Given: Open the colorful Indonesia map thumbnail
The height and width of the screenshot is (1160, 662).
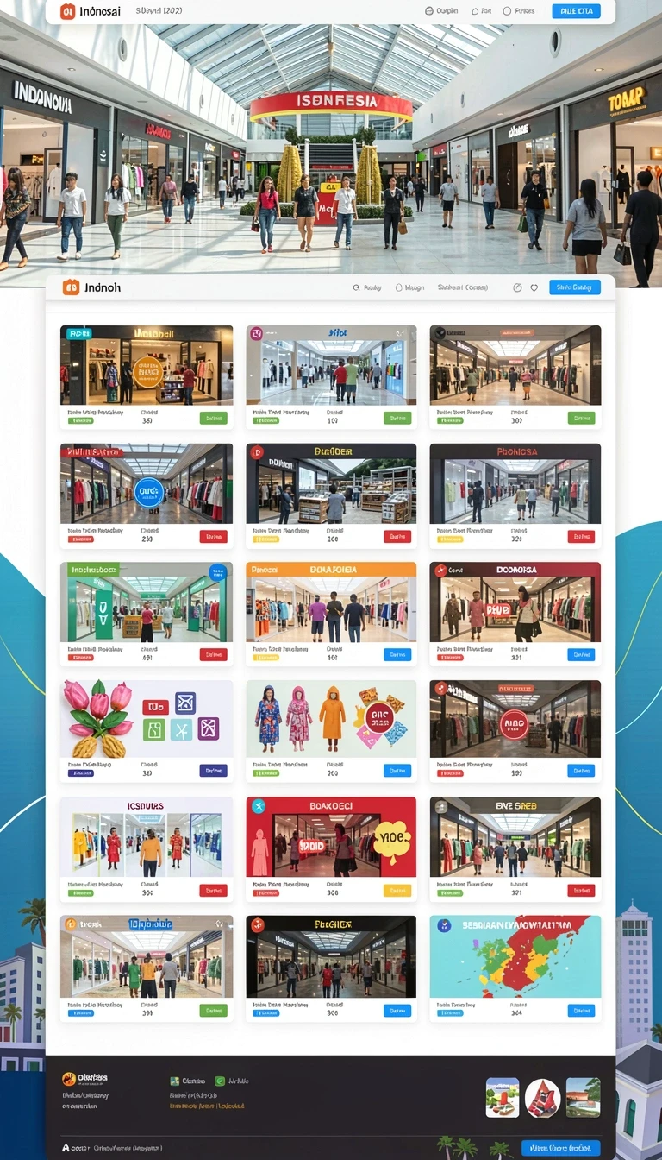Looking at the screenshot, I should pos(515,956).
